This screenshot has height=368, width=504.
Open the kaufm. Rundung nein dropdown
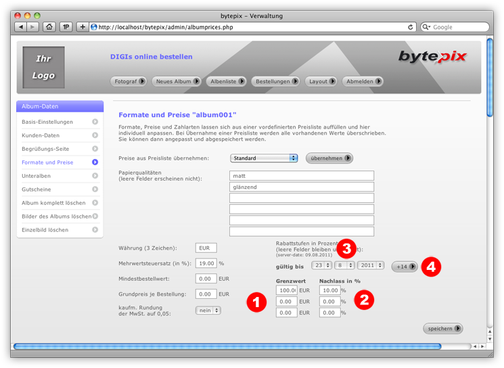pyautogui.click(x=208, y=310)
